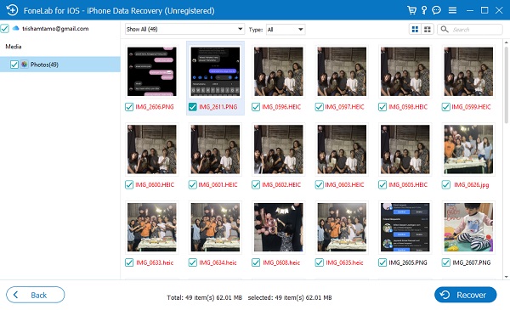Click the selected: 49 item(s) status text
The width and height of the screenshot is (510, 310).
pos(290,297)
